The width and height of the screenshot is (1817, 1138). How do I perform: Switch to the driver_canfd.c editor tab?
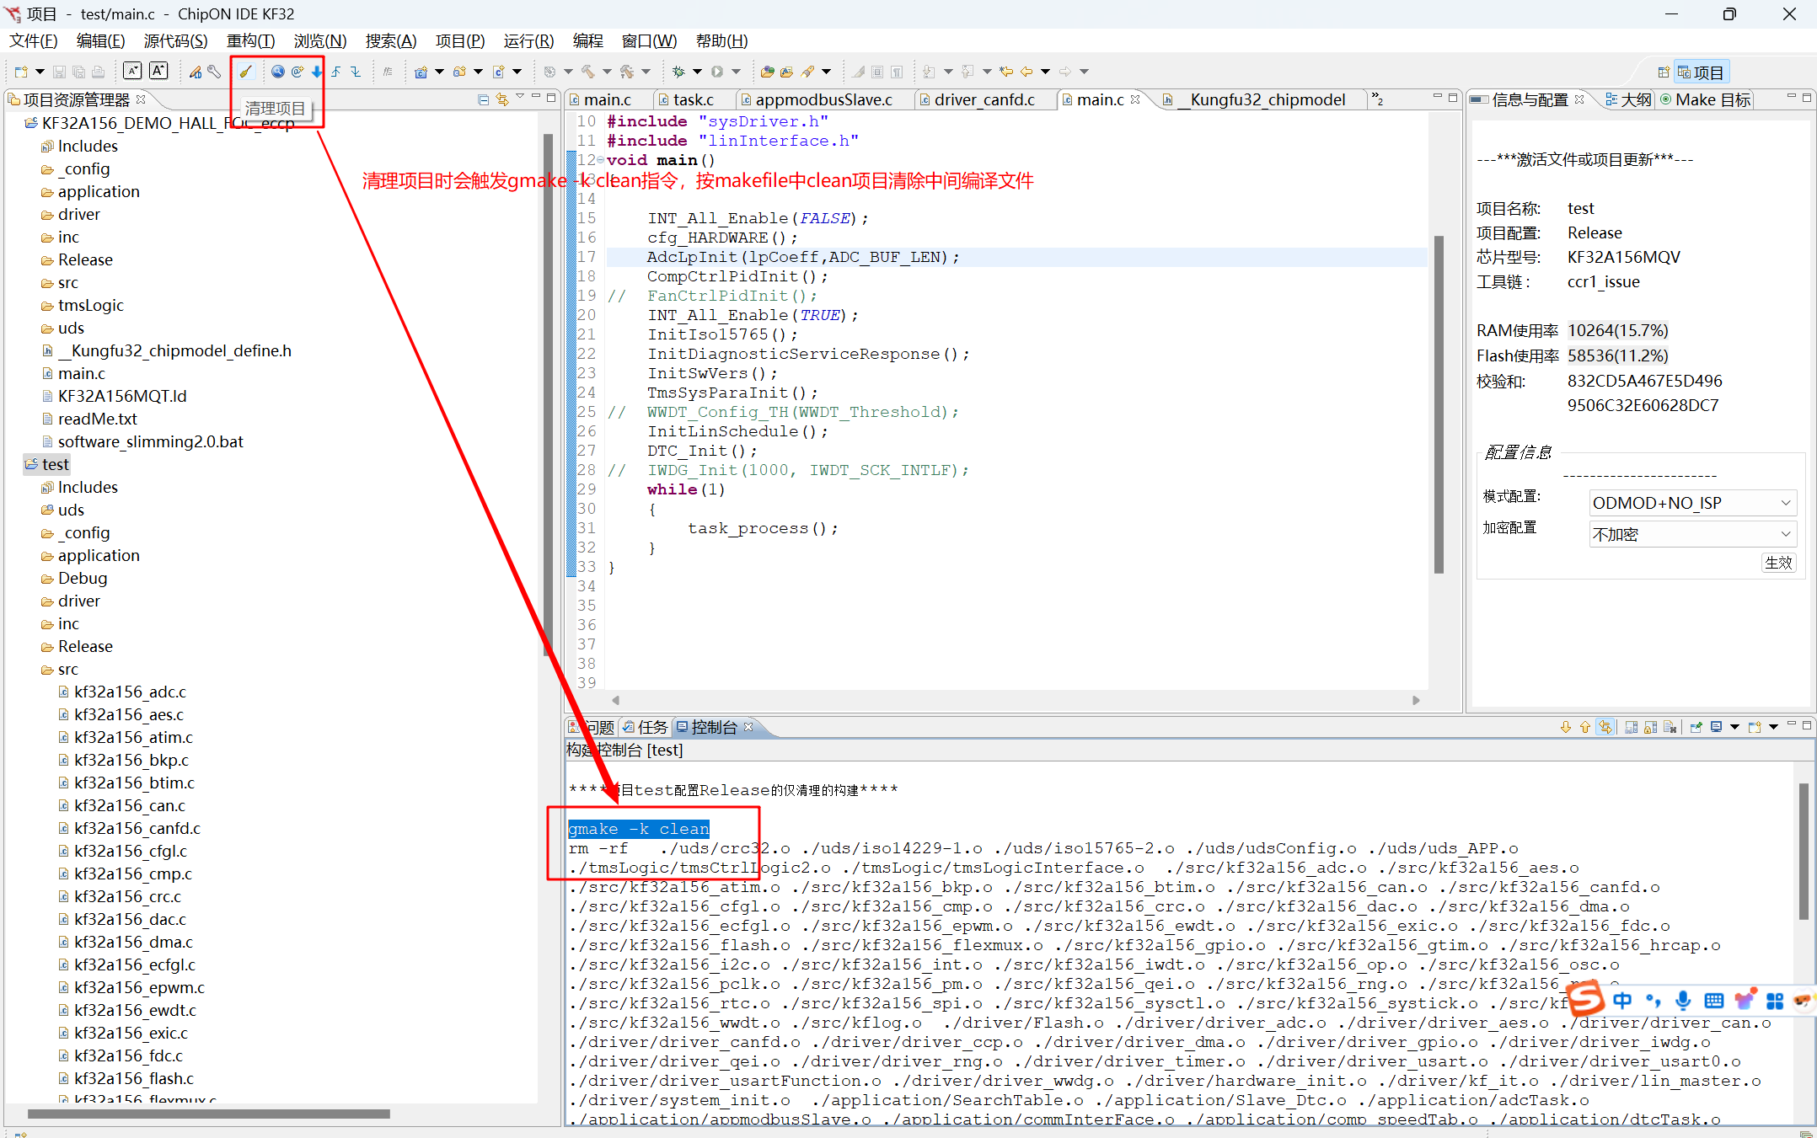point(984,99)
